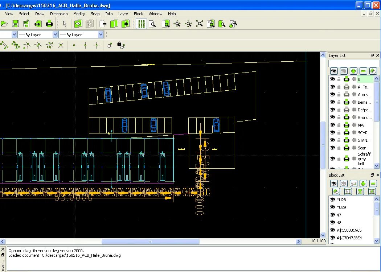Click Edit layer attributes button in Layer List
This screenshot has height=272, width=381.
pos(373,71)
